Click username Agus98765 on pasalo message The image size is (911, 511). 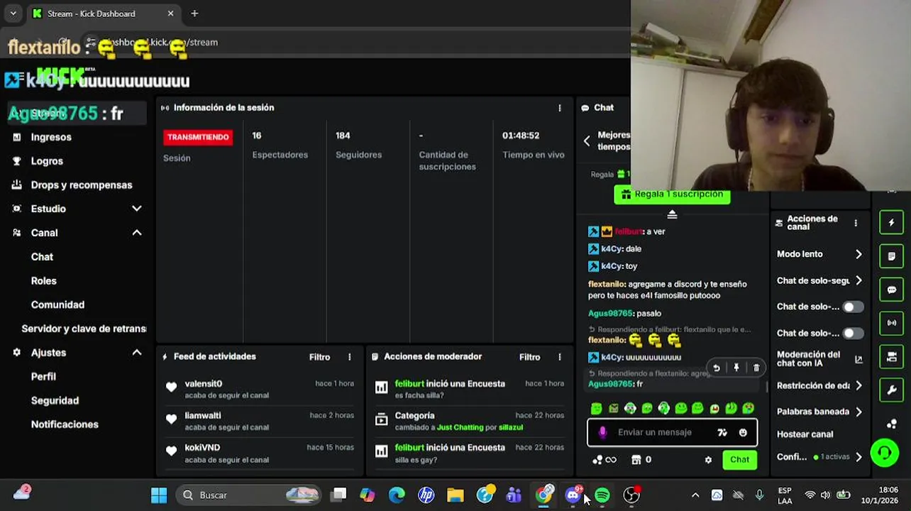(x=610, y=313)
